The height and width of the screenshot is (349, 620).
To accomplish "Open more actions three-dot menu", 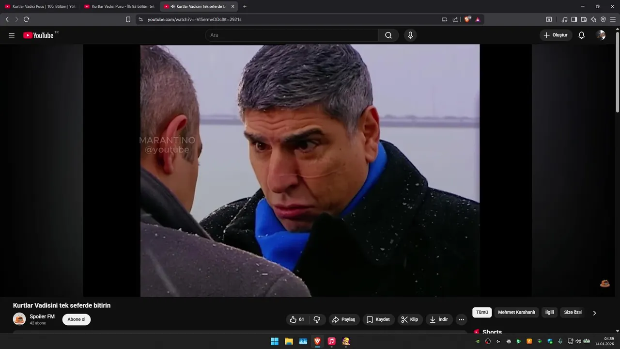I will coord(461,319).
